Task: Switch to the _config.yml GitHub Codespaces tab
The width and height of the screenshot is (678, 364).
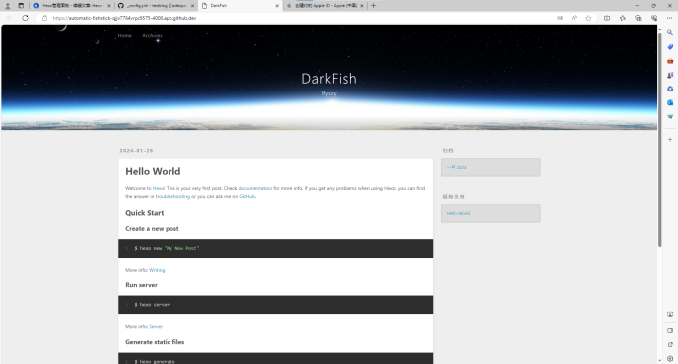Action: pyautogui.click(x=157, y=6)
